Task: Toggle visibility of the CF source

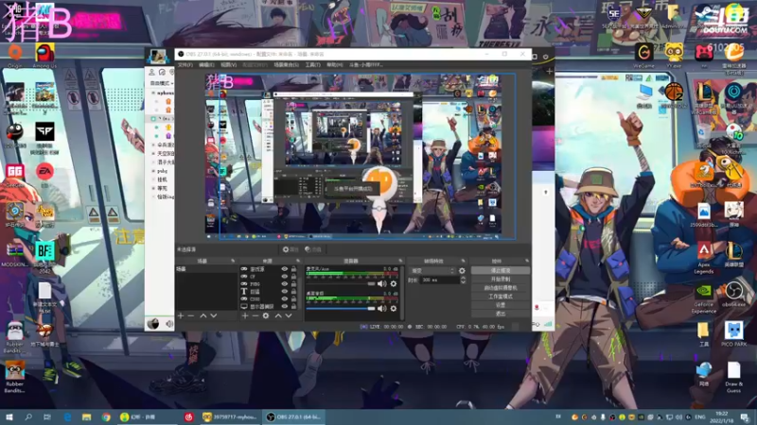Action: click(x=285, y=277)
